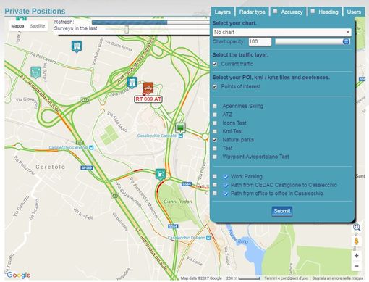369x282 pixels.
Task: Click the Submit button
Action: [282, 211]
